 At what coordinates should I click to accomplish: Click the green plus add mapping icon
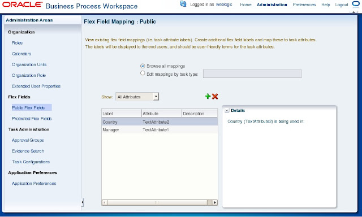tap(208, 97)
